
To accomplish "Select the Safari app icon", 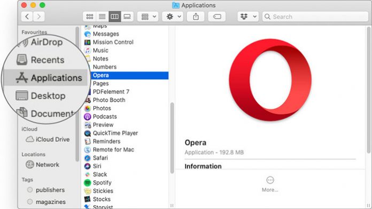I will (x=88, y=158).
